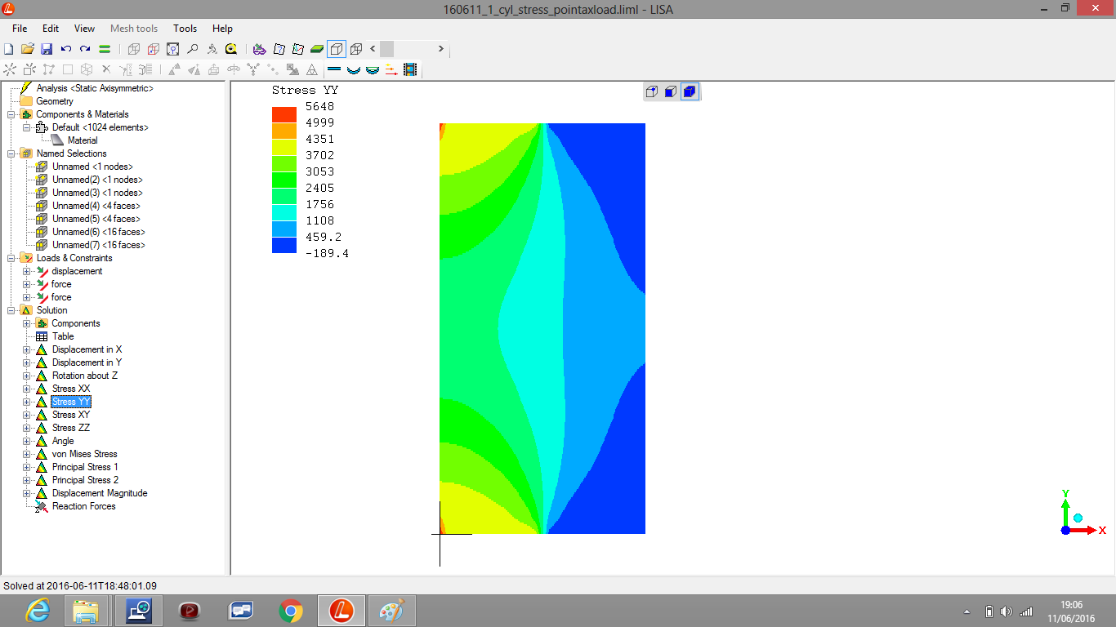Click the magnifying glass zoom icon
The height and width of the screenshot is (627, 1116).
193,49
